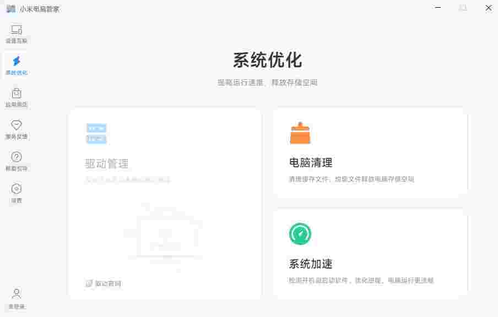Click the 未登录 user avatar icon
This screenshot has height=317, width=498.
pos(16,293)
